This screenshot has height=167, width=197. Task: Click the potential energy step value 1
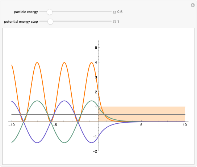(118, 22)
